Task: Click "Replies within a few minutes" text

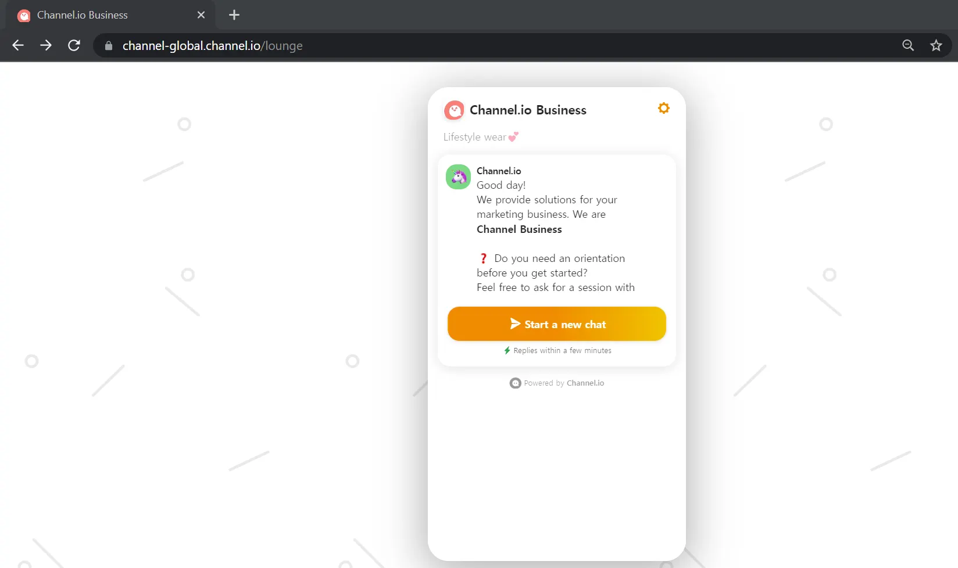Action: point(562,351)
